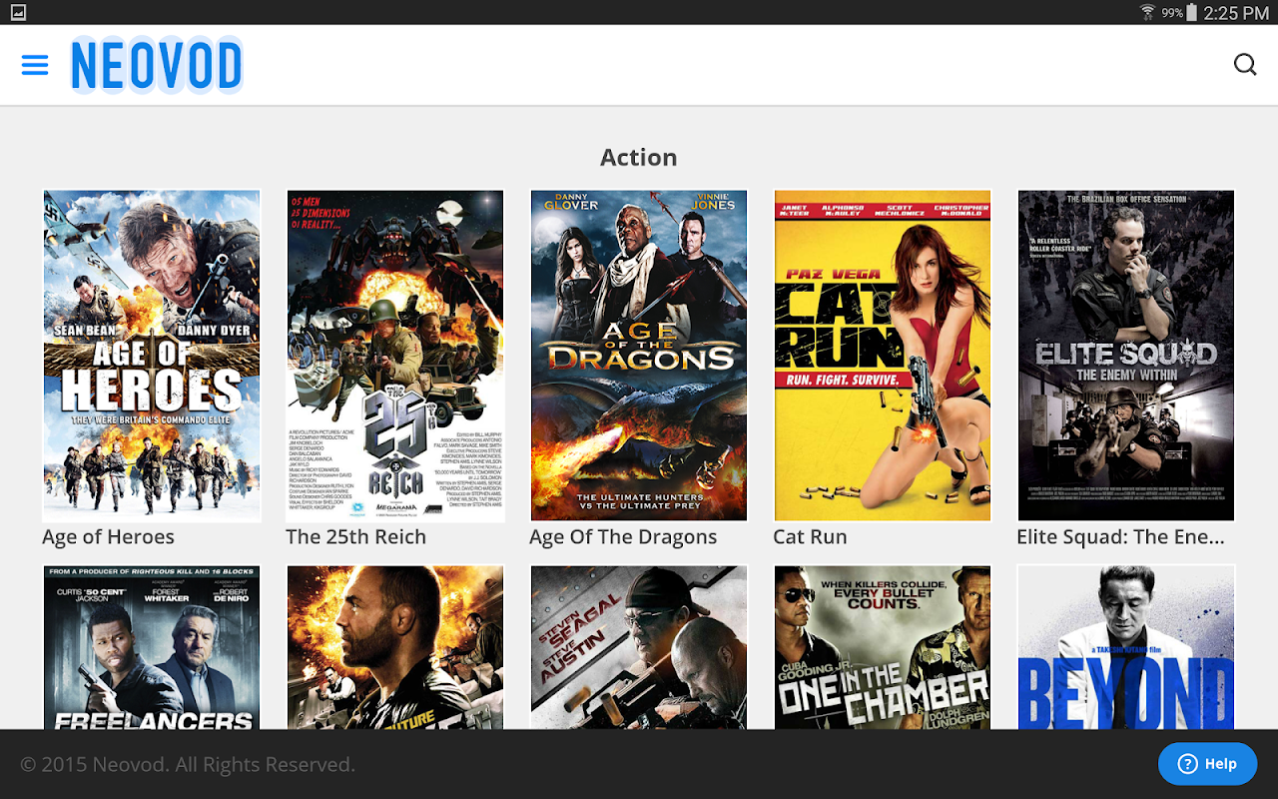The width and height of the screenshot is (1278, 799).
Task: Open the Age of the Dragons poster
Action: [639, 356]
